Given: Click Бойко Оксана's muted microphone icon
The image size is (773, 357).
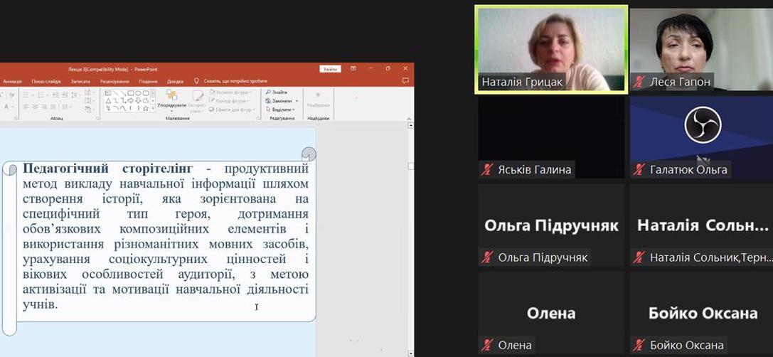Looking at the screenshot, I should (x=639, y=345).
